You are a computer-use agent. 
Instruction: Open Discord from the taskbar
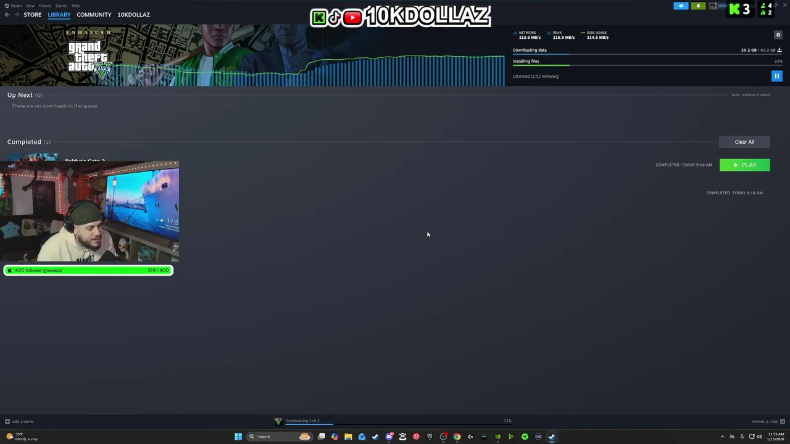[x=389, y=437]
